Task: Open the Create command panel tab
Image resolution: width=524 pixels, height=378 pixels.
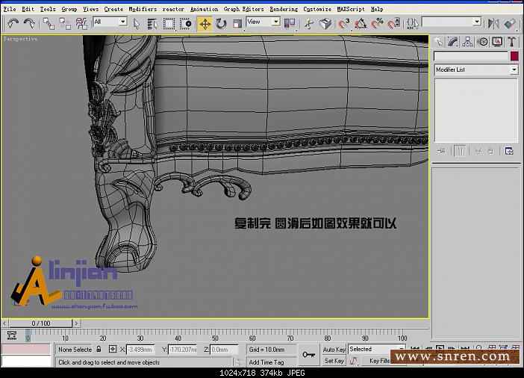Action: (x=438, y=42)
